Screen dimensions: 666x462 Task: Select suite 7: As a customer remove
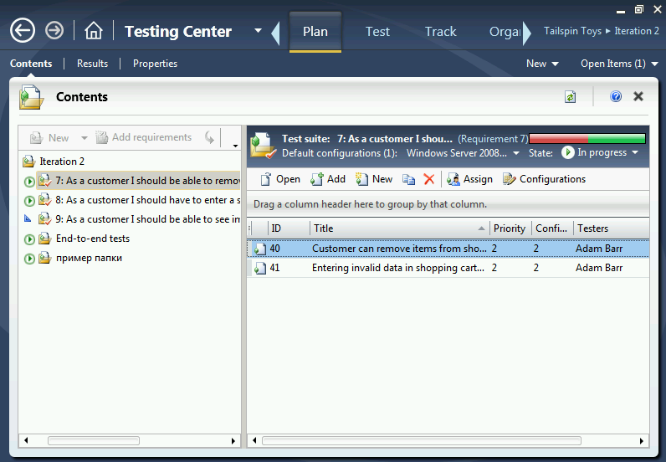pyautogui.click(x=138, y=181)
